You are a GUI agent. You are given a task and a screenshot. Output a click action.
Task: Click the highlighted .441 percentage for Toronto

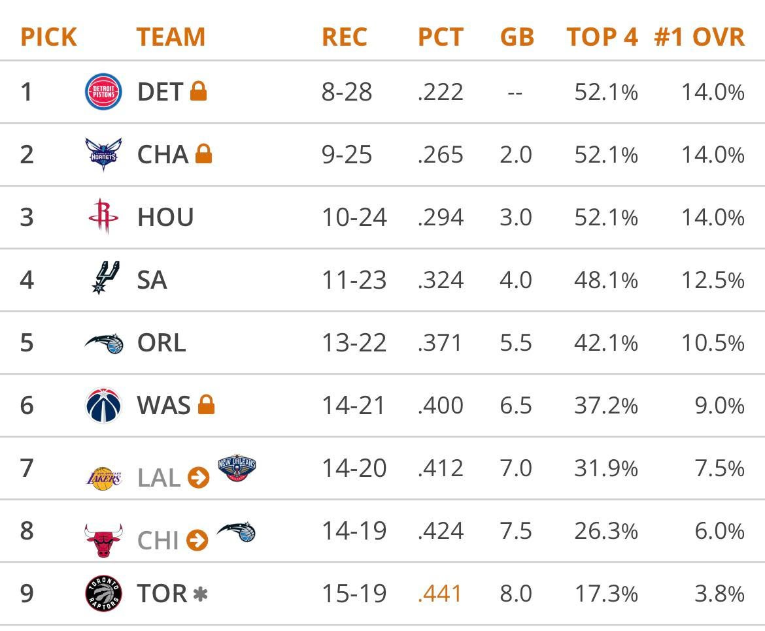(x=440, y=594)
